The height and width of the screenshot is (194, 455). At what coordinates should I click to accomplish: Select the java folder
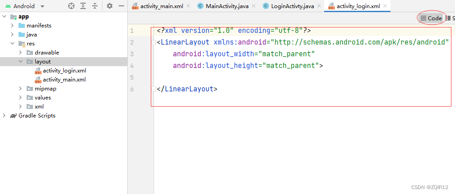pos(32,35)
